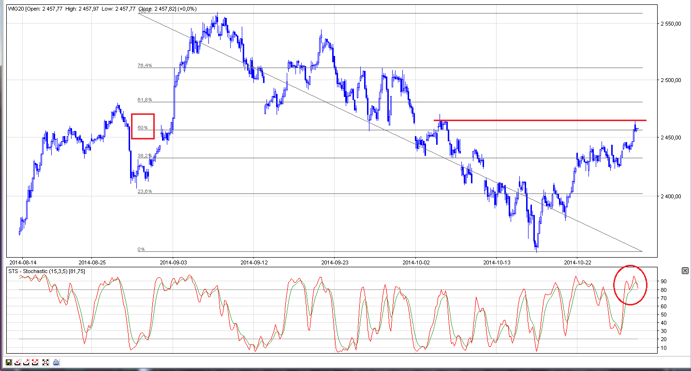Select the 50% Fibonacci label in red box

click(143, 127)
